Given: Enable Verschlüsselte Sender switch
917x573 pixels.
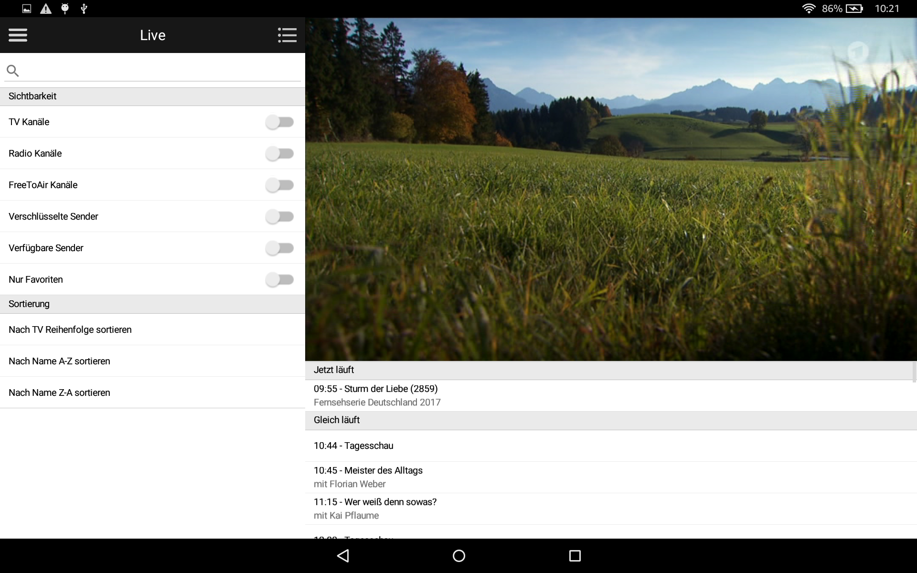Looking at the screenshot, I should pos(280,216).
